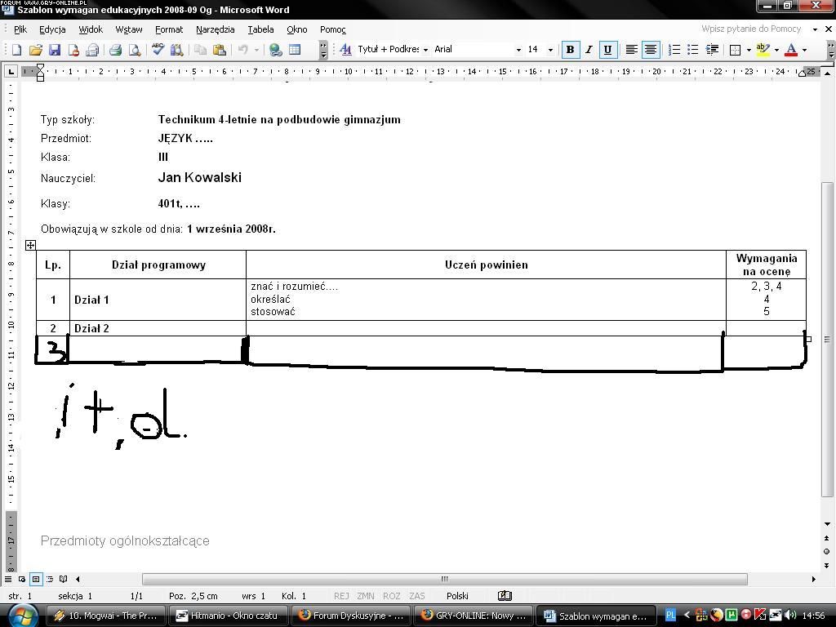Increase the paragraph indent
The height and width of the screenshot is (627, 836).
click(712, 50)
